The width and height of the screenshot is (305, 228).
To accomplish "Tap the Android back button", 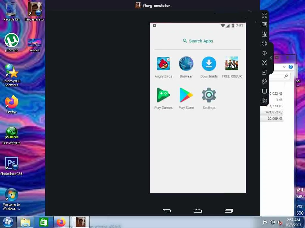I will [167, 211].
